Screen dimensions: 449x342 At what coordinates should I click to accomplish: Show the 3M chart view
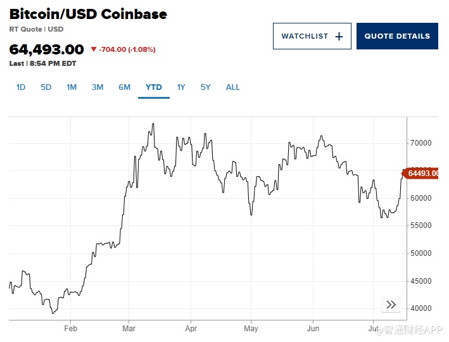tap(98, 87)
